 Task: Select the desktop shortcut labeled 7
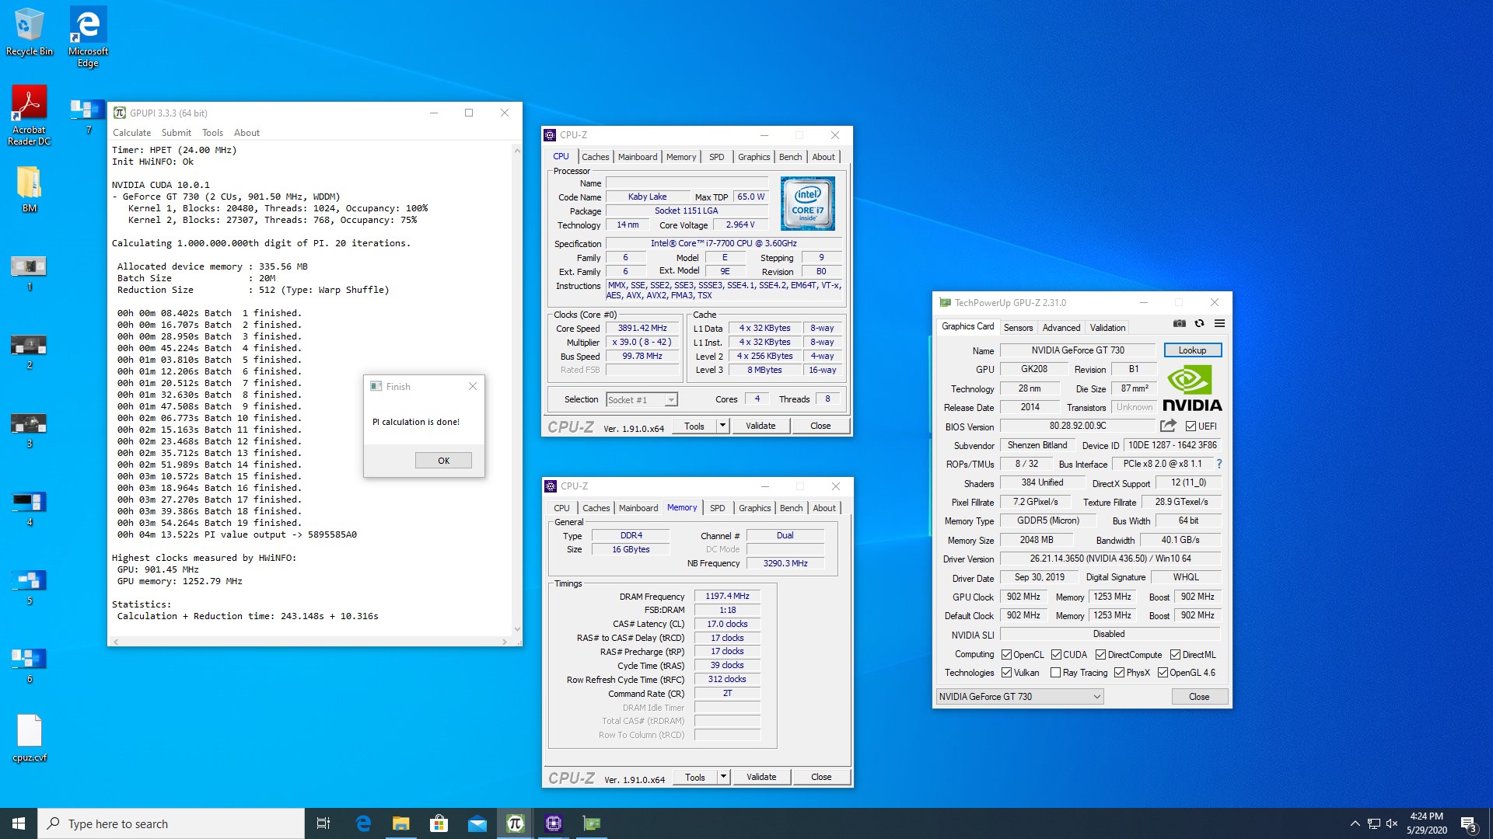[88, 117]
